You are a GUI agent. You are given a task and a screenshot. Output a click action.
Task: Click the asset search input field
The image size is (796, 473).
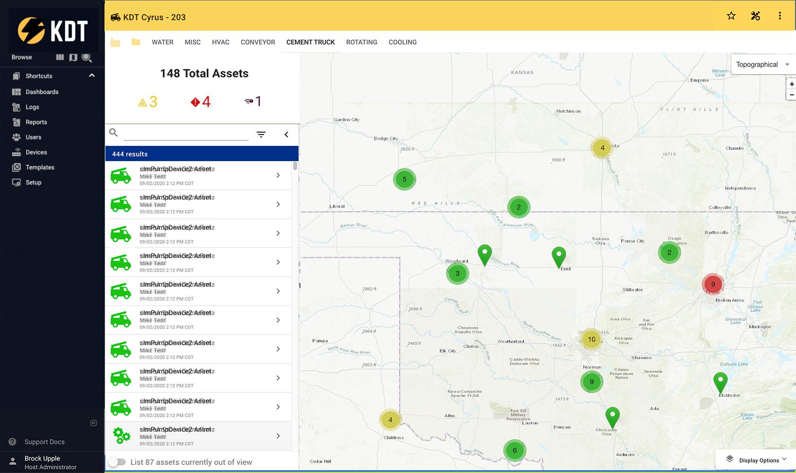tap(186, 134)
